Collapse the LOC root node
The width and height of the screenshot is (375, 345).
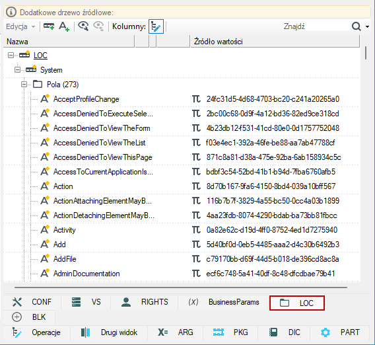[x=11, y=56]
